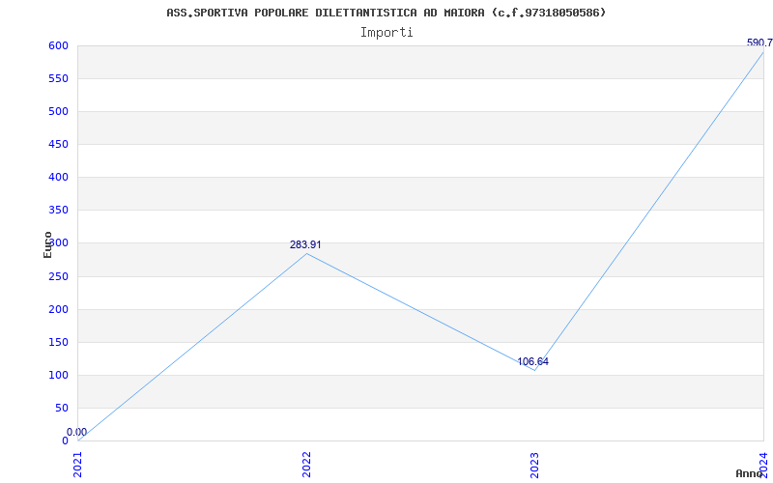Viewport: 773px width, 483px height.
Task: Click the 450 y-axis value
Action: (x=58, y=144)
